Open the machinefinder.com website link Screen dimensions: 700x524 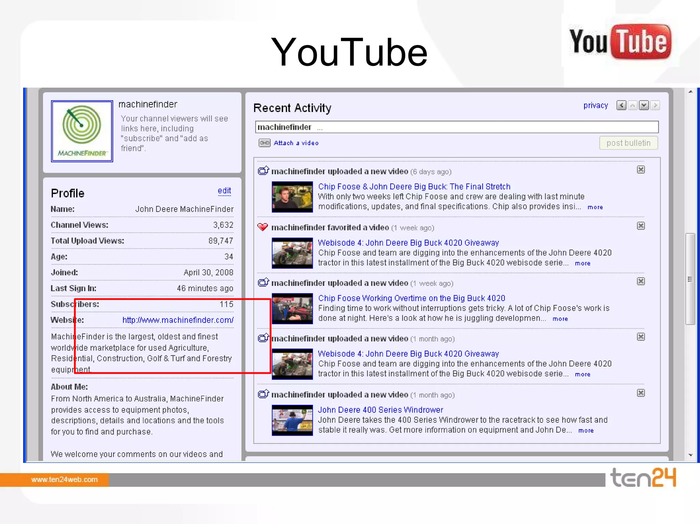tap(178, 320)
